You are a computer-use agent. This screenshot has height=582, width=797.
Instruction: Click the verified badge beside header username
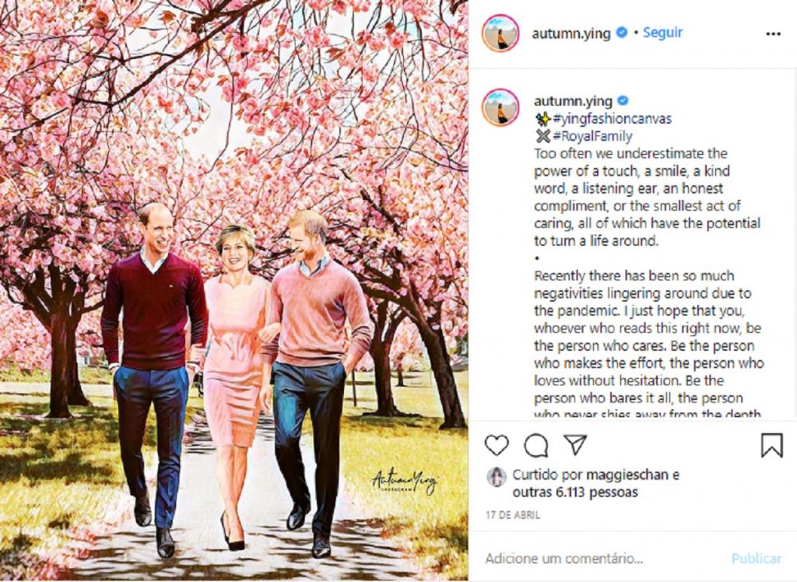coord(622,33)
